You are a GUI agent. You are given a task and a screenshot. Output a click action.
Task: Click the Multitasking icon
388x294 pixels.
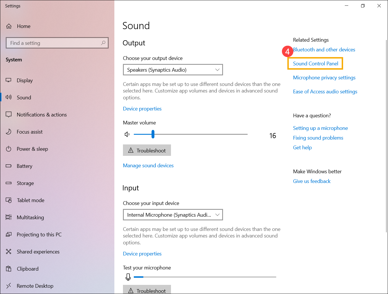(9, 217)
